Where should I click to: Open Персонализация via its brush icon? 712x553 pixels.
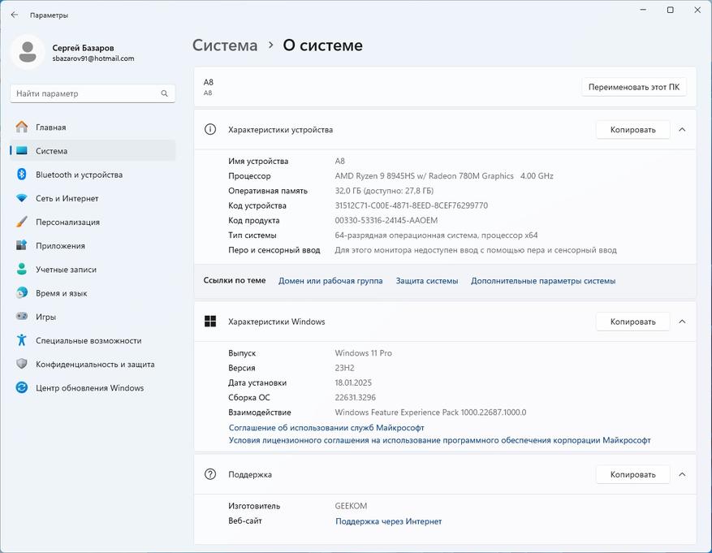point(22,222)
